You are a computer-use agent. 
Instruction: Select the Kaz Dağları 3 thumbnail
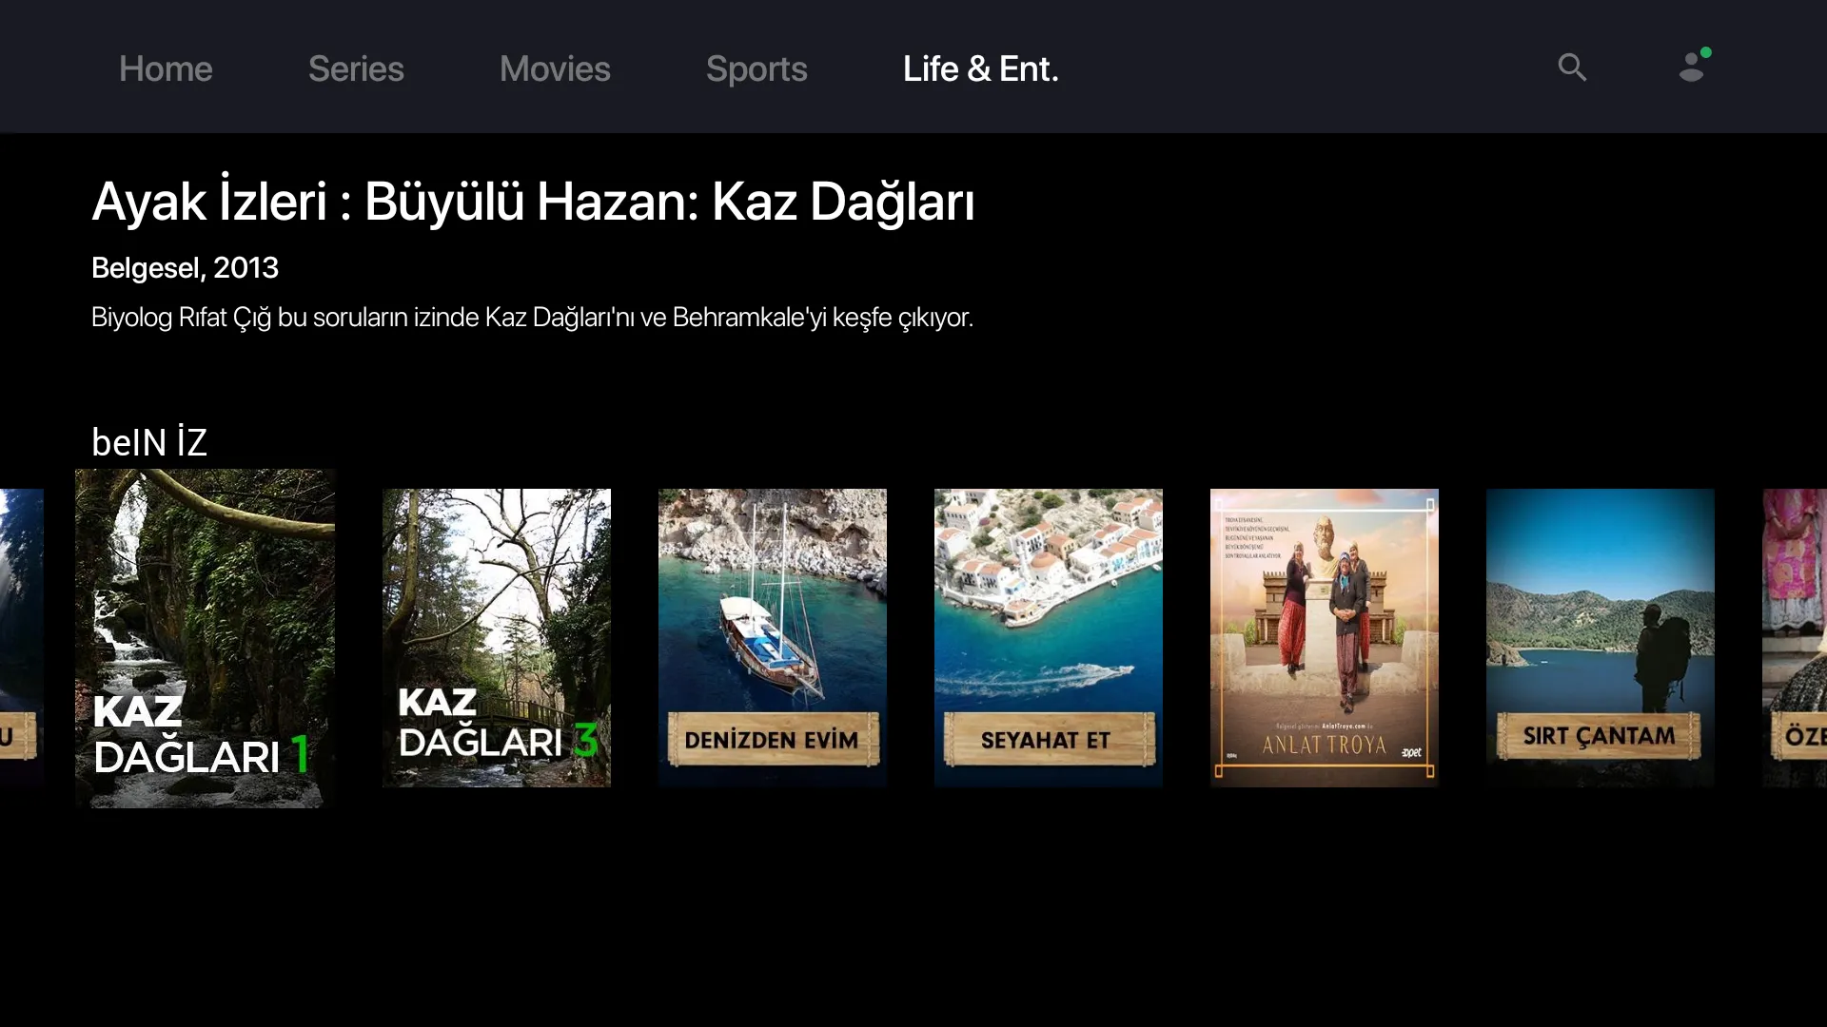497,638
